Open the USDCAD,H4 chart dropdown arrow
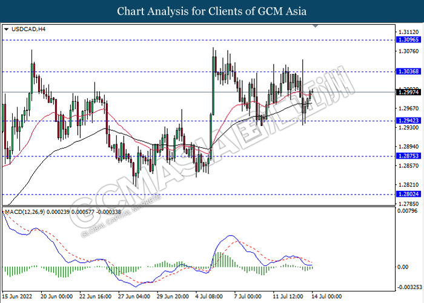 pyautogui.click(x=7, y=29)
